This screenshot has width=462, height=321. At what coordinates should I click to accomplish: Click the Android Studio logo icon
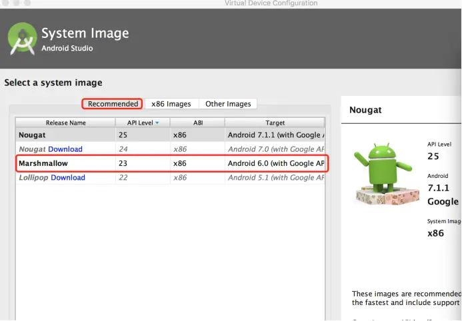[23, 38]
